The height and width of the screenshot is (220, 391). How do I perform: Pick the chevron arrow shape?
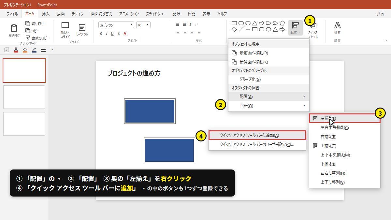[x=275, y=23]
